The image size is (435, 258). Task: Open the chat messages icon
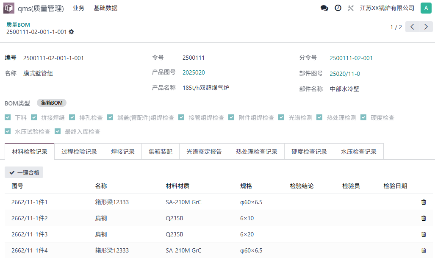click(324, 8)
